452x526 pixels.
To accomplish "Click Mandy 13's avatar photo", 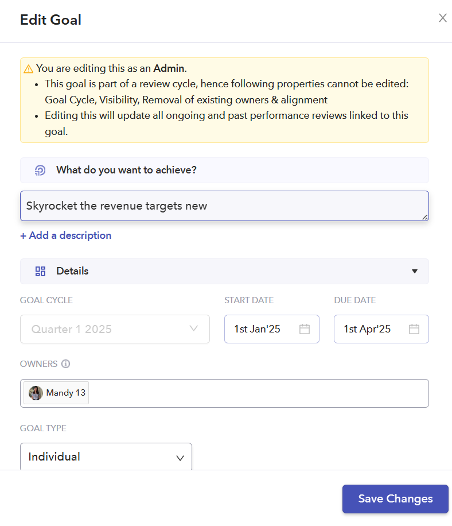I will [x=36, y=393].
